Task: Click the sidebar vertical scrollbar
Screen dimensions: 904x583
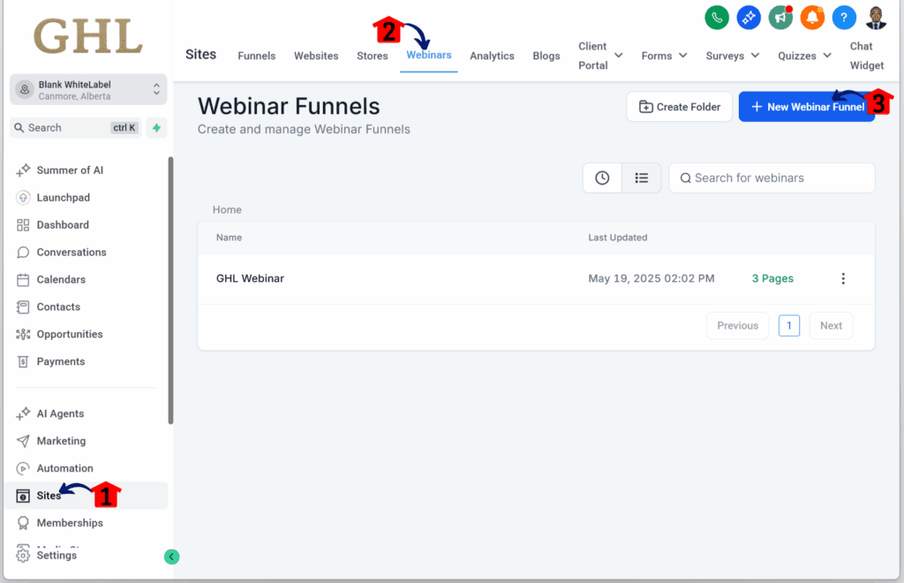Action: pyautogui.click(x=170, y=291)
